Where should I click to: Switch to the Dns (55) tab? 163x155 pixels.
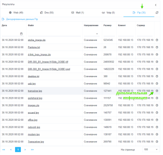point(47,13)
